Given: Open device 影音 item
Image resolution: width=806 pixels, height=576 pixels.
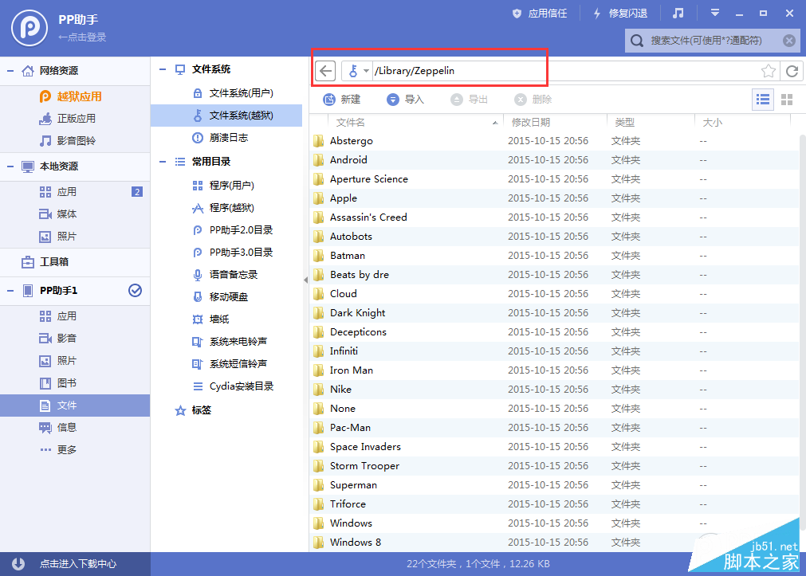Looking at the screenshot, I should coord(75,338).
